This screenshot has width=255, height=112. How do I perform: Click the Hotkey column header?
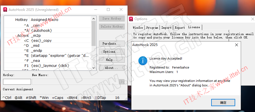coord(16,20)
